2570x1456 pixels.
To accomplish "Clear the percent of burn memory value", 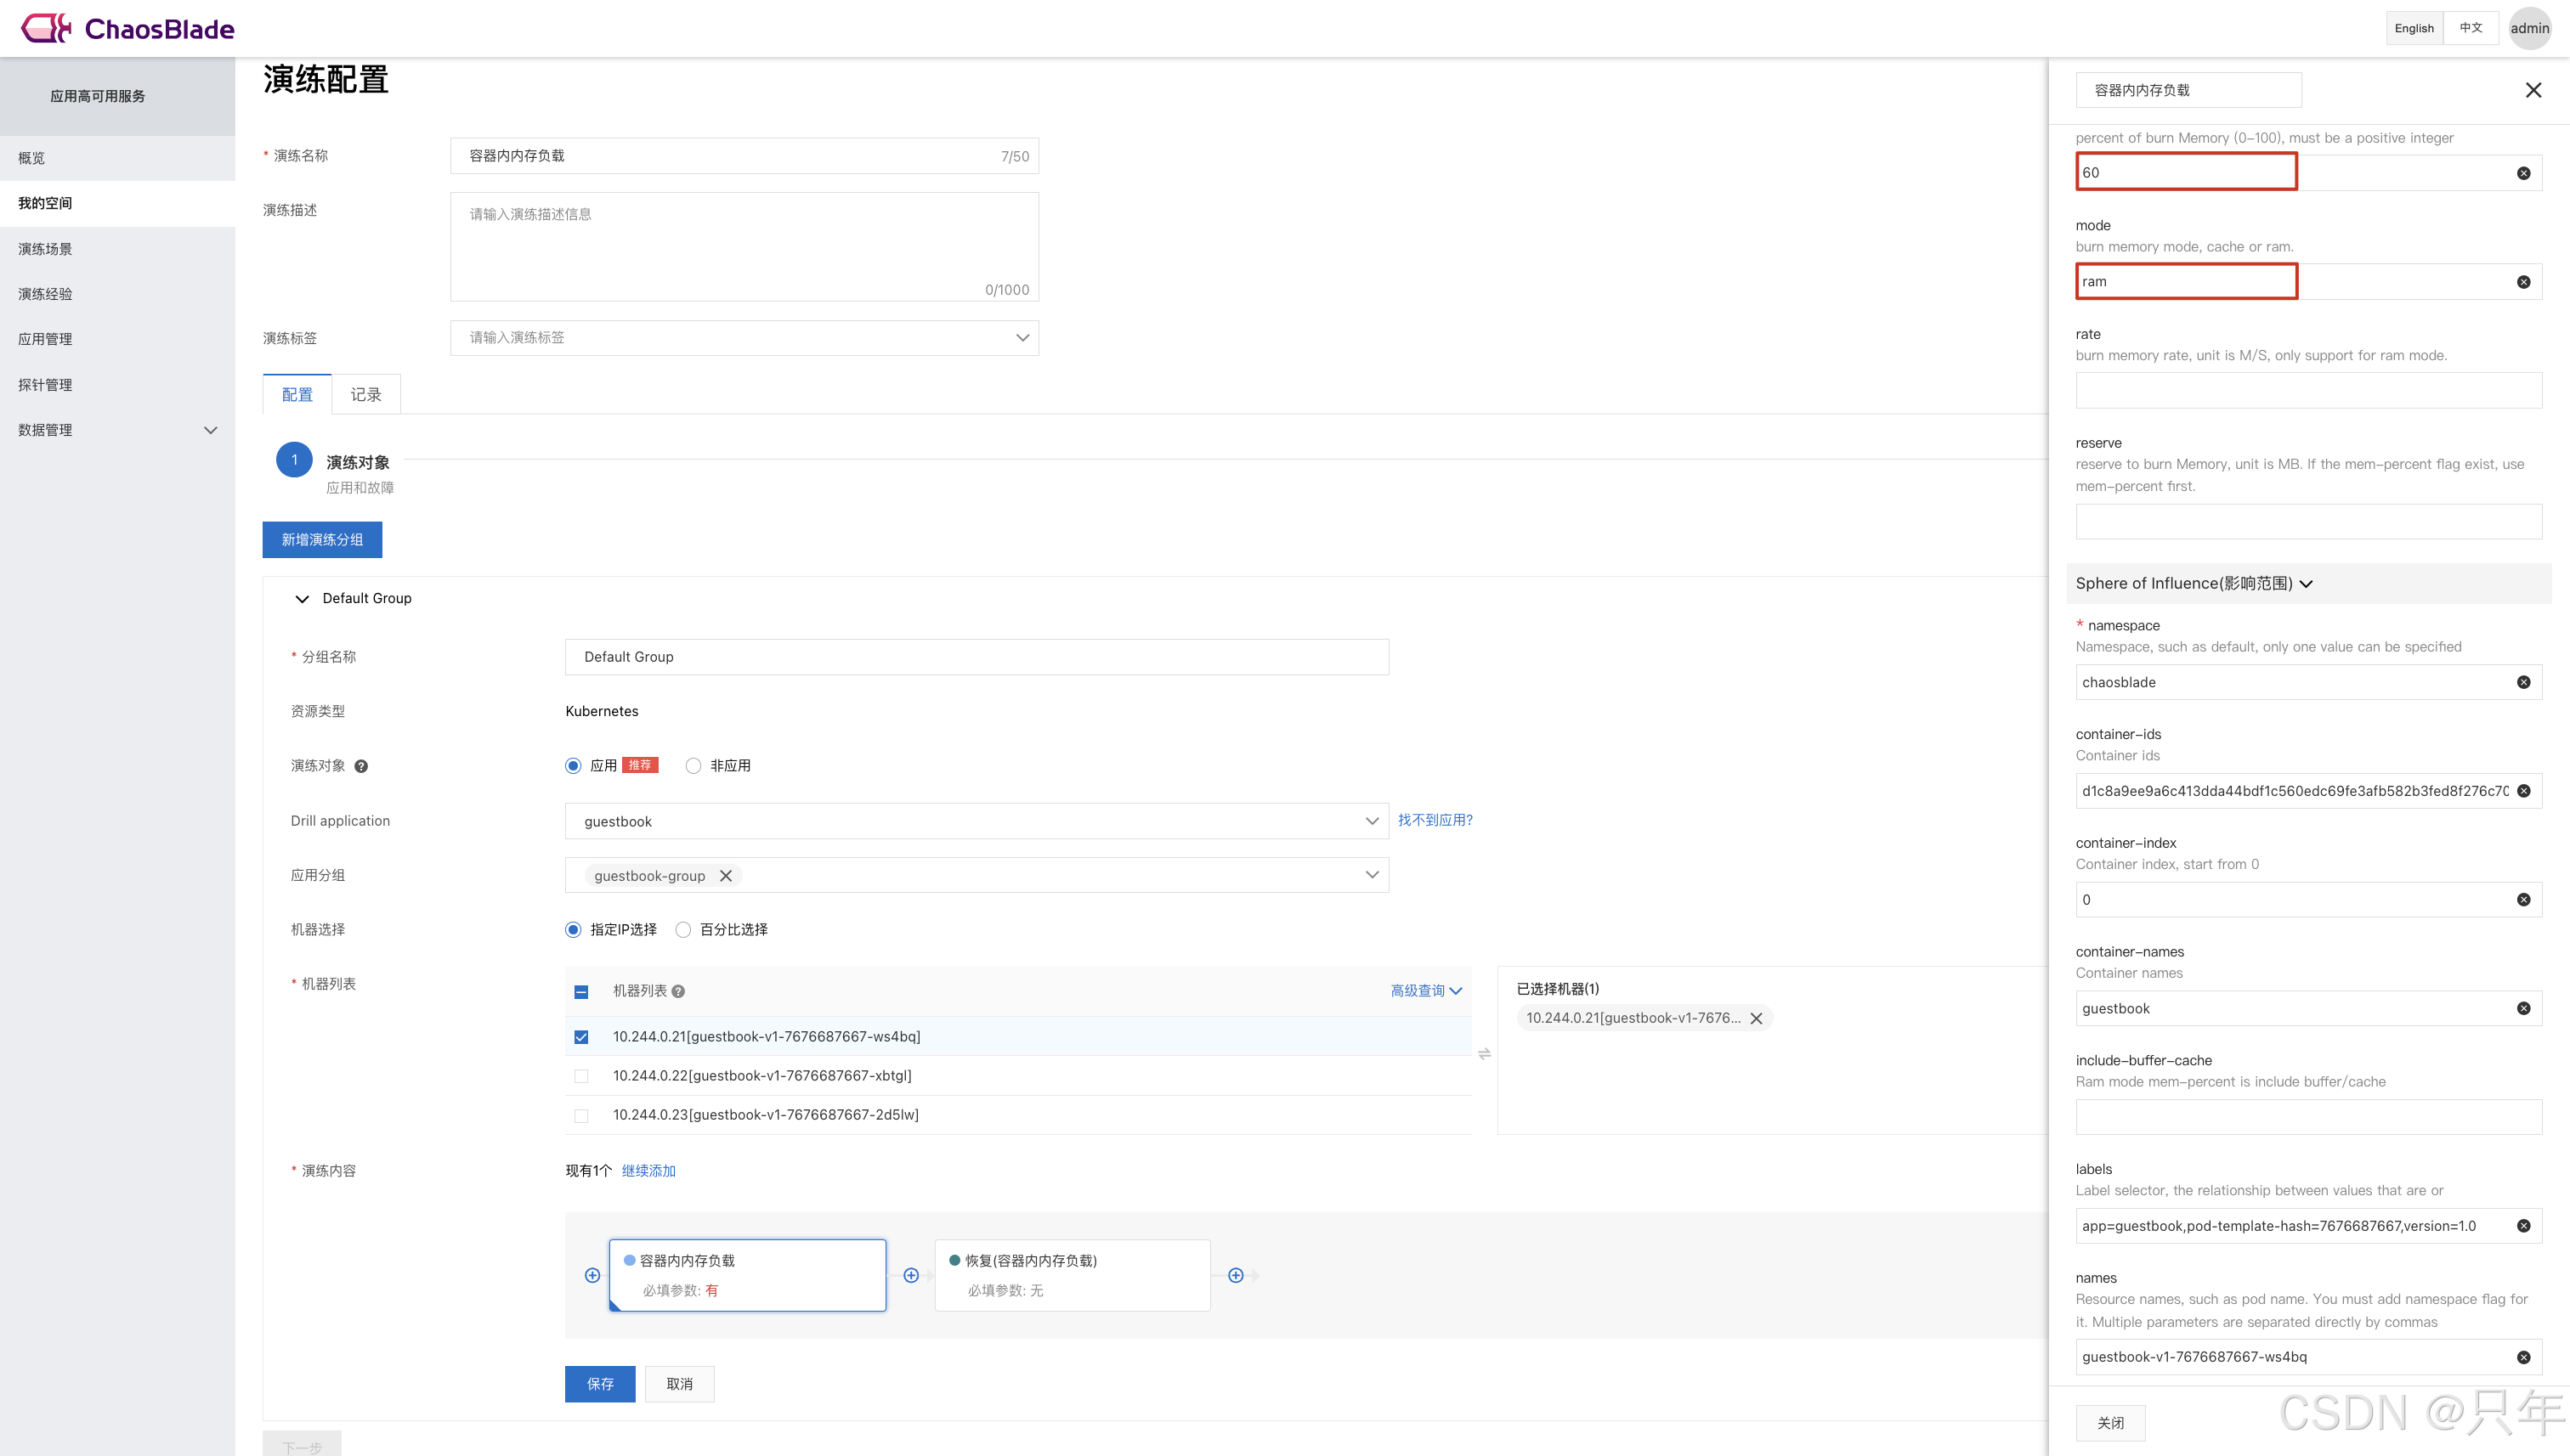I will point(2523,173).
